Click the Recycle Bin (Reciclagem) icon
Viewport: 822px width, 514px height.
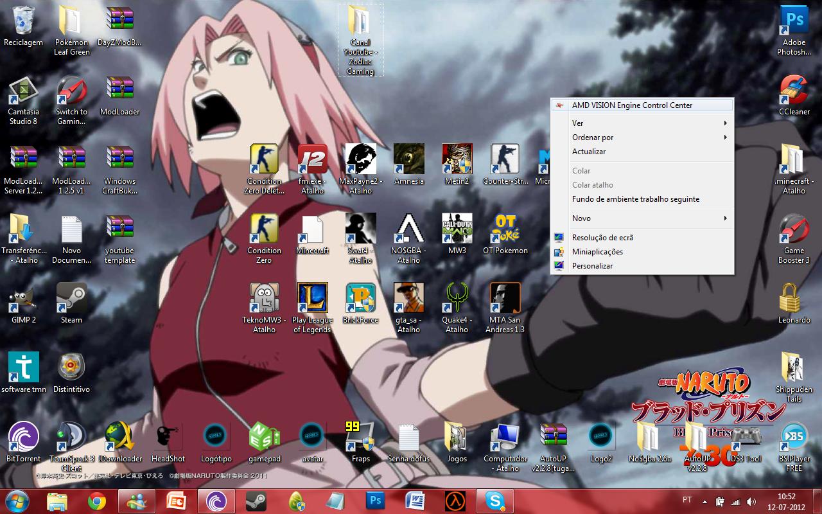click(x=23, y=21)
